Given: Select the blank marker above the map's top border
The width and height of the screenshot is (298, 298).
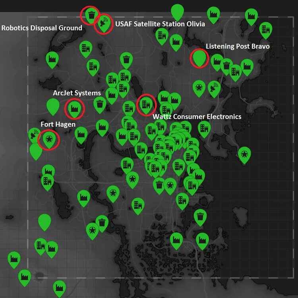Looking at the screenshot, I should point(177,12).
